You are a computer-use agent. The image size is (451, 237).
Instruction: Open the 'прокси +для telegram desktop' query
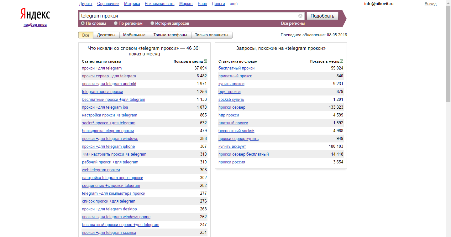point(109,209)
